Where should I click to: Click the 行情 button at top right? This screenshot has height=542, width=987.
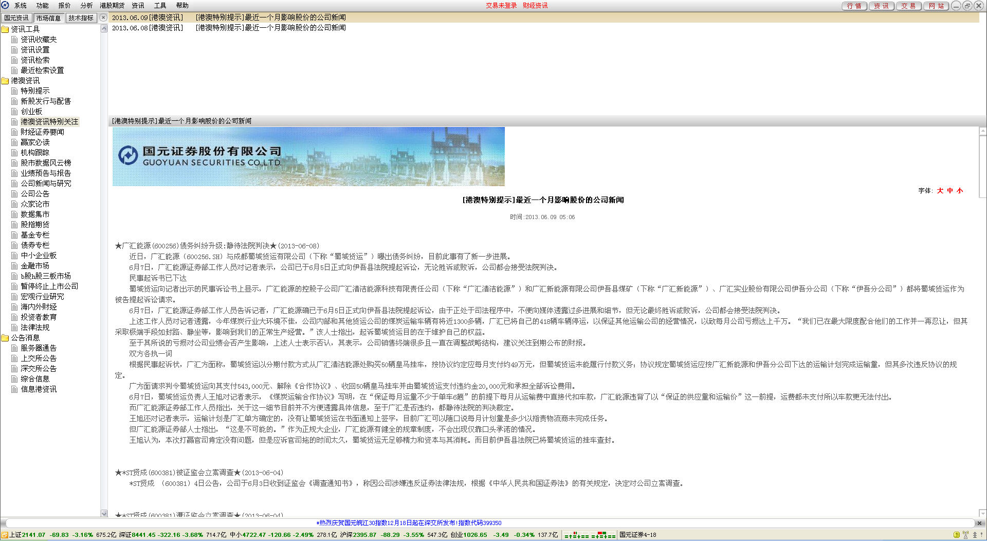tap(854, 6)
